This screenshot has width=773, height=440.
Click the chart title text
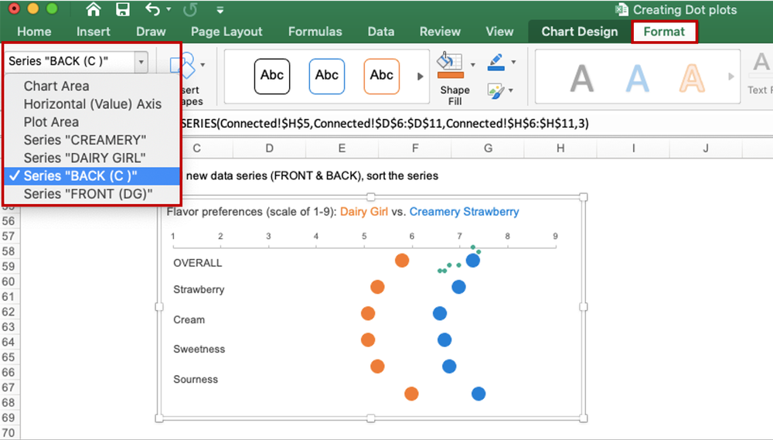point(342,212)
